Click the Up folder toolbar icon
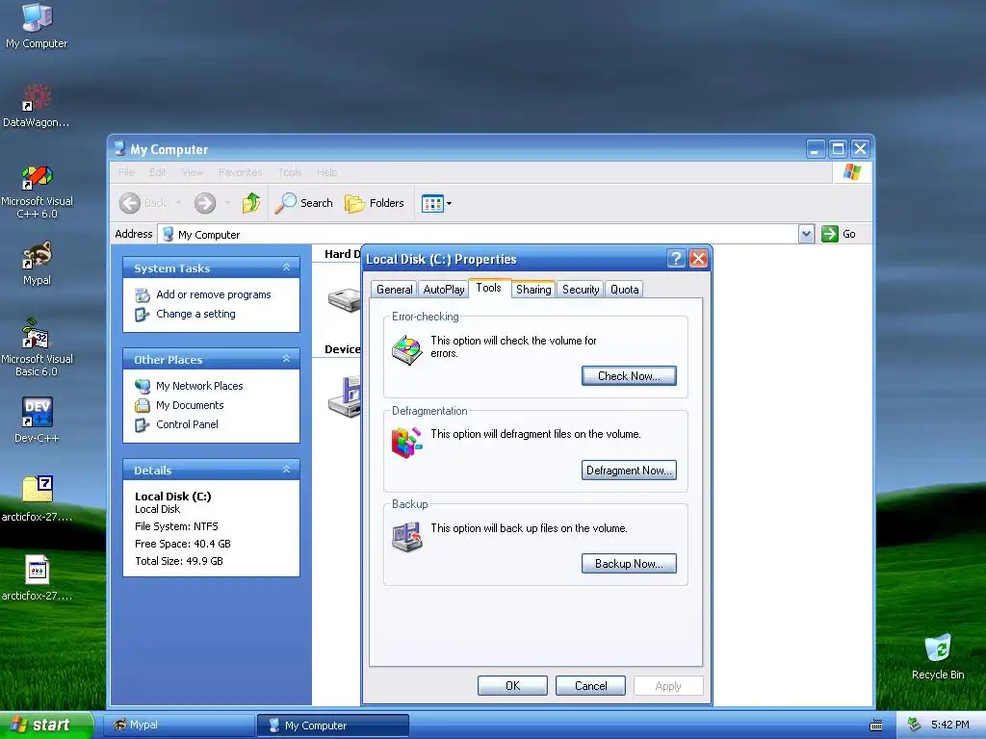The width and height of the screenshot is (986, 739). click(x=251, y=203)
